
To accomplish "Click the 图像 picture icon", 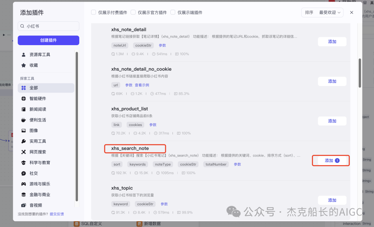I will (24, 131).
